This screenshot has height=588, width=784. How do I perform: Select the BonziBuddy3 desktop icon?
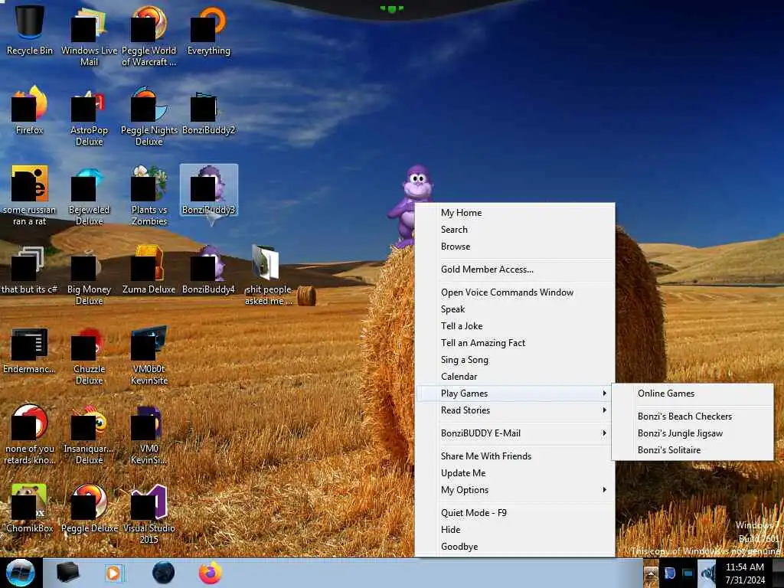[208, 190]
